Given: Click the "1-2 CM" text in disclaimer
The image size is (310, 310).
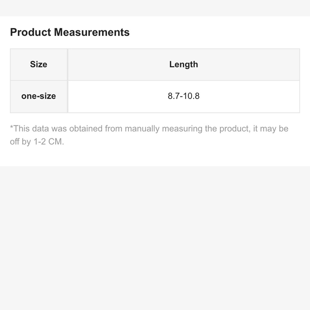Looking at the screenshot, I should (x=49, y=142).
